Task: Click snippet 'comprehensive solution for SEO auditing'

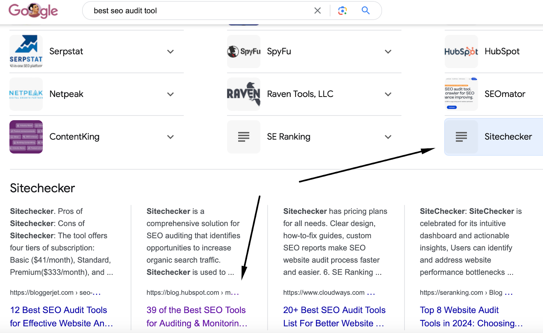Action: tap(193, 242)
